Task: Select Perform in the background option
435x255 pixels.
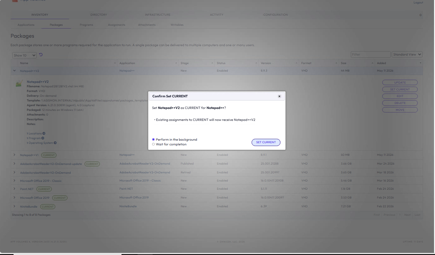Action: tap(153, 140)
